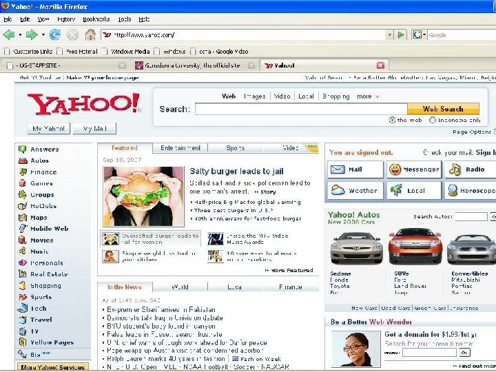The width and height of the screenshot is (496, 372).
Task: Click the My Yahoo! button
Action: click(x=48, y=128)
